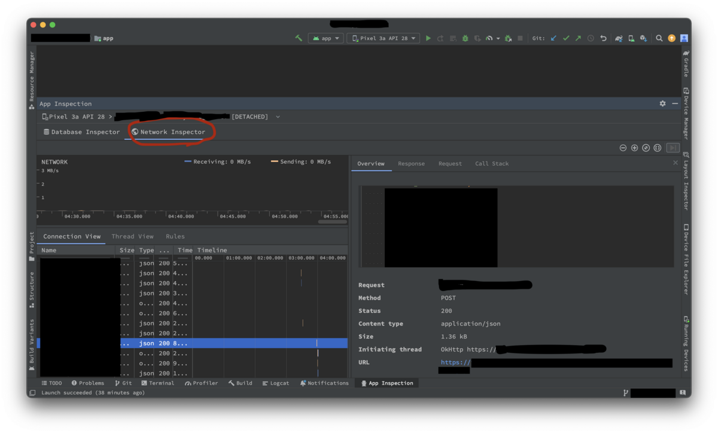Click the Profile app gauge icon
The height and width of the screenshot is (433, 718).
[489, 38]
